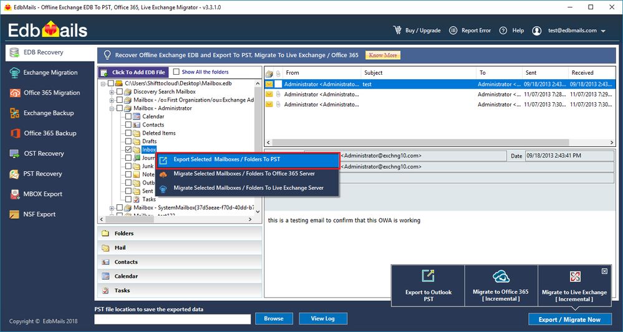
Task: Click the Buy / Upgrade cart icon
Action: pyautogui.click(x=397, y=31)
